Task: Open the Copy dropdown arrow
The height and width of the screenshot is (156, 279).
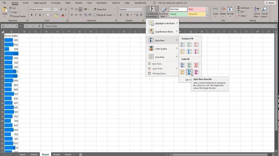Action: click(19, 12)
